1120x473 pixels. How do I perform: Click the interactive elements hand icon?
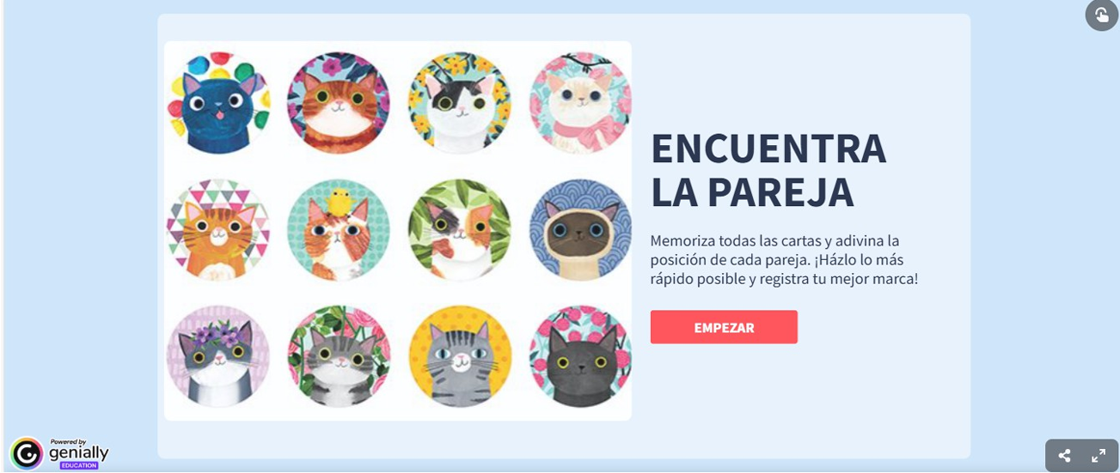click(x=1102, y=15)
